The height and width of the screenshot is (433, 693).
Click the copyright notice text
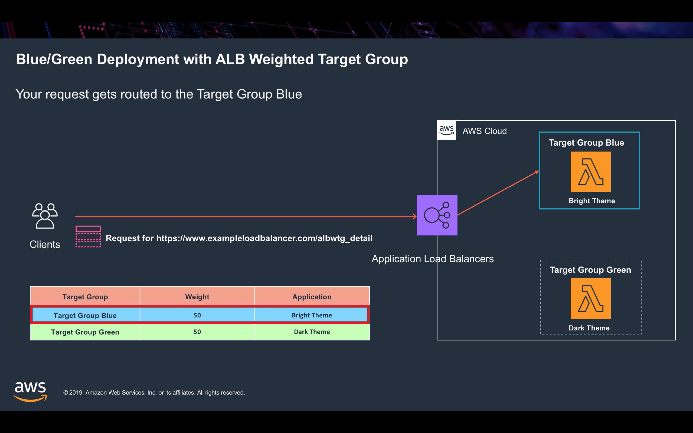click(154, 393)
